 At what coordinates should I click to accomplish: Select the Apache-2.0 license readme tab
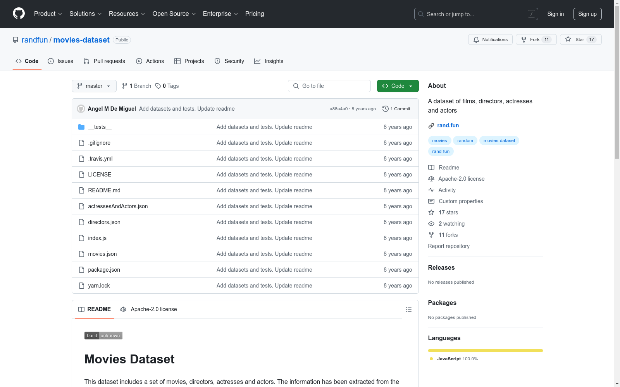coord(148,309)
